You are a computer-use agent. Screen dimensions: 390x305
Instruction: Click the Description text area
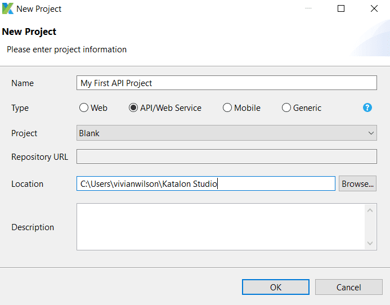coord(221,227)
